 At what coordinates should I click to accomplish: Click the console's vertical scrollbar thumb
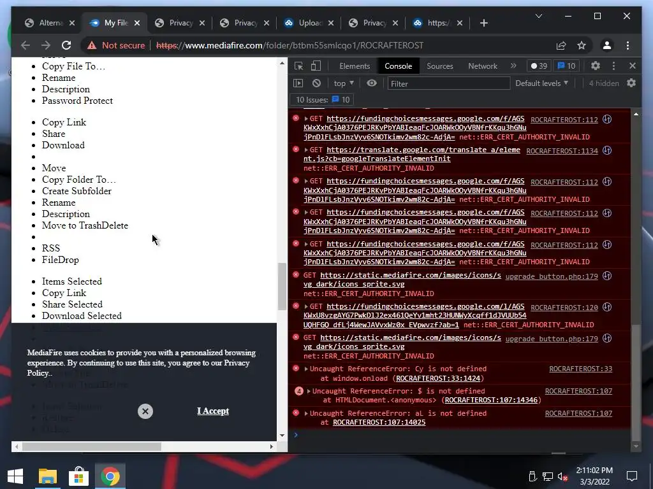click(x=636, y=382)
